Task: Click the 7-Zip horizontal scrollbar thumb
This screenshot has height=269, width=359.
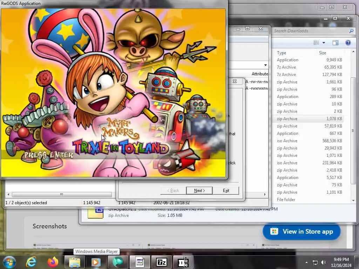Action: click(x=62, y=194)
